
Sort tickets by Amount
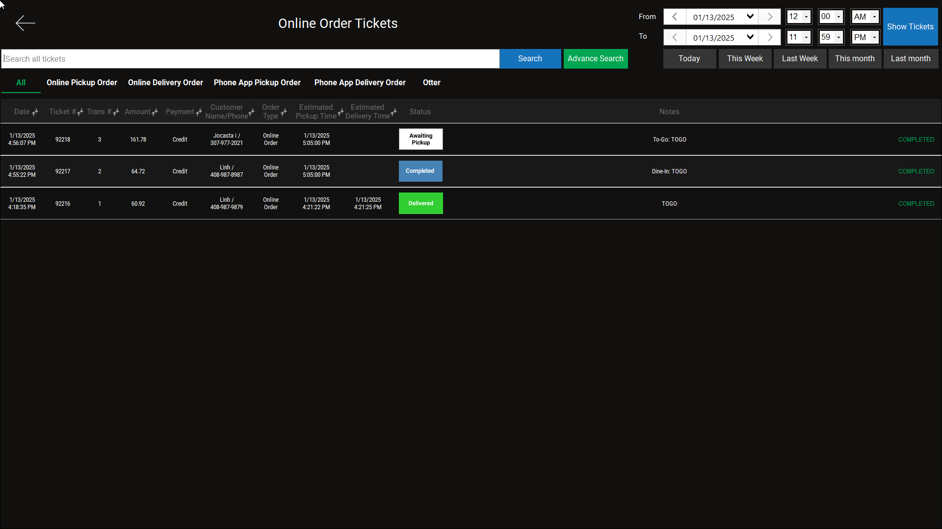[154, 113]
